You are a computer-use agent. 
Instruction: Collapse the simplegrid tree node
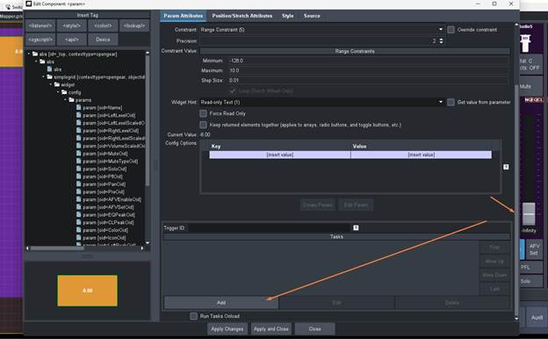click(43, 77)
